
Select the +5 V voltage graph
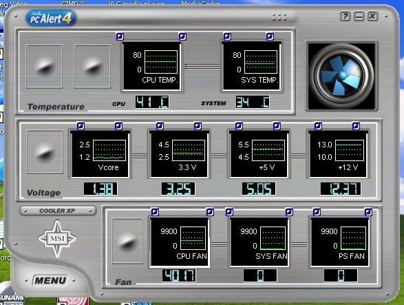pyautogui.click(x=259, y=154)
